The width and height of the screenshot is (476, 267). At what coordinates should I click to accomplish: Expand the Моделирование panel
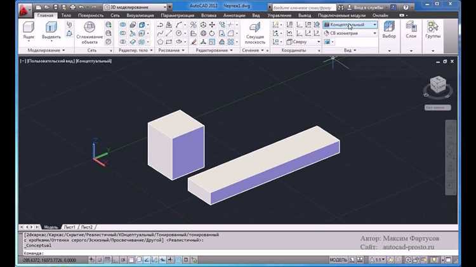pos(46,50)
